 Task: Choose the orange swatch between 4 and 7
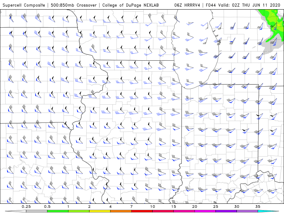pyautogui.click(x=121, y=211)
